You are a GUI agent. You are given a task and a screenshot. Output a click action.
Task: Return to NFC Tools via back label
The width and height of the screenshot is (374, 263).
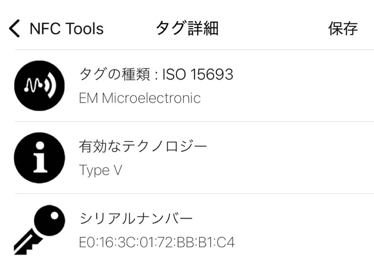(66, 28)
